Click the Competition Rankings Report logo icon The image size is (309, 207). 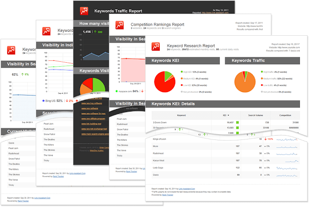[119, 25]
